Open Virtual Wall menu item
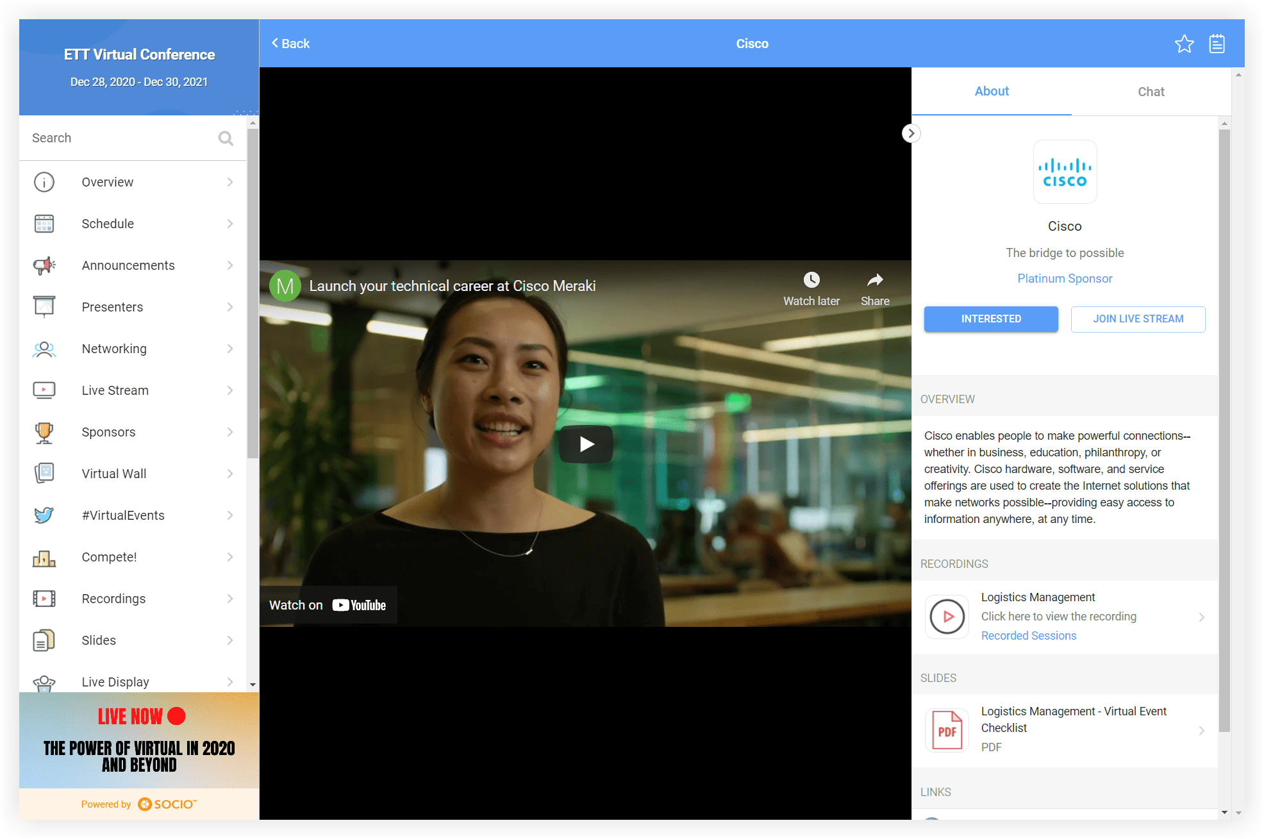The height and width of the screenshot is (839, 1264). point(133,474)
